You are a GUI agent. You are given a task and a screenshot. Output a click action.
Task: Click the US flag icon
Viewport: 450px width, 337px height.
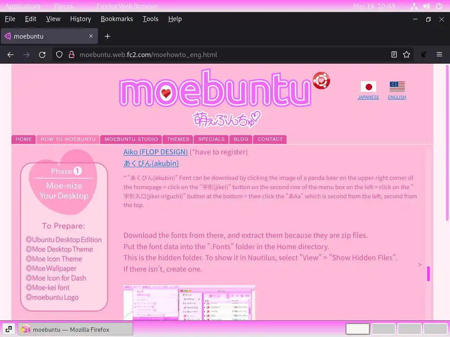click(x=397, y=86)
